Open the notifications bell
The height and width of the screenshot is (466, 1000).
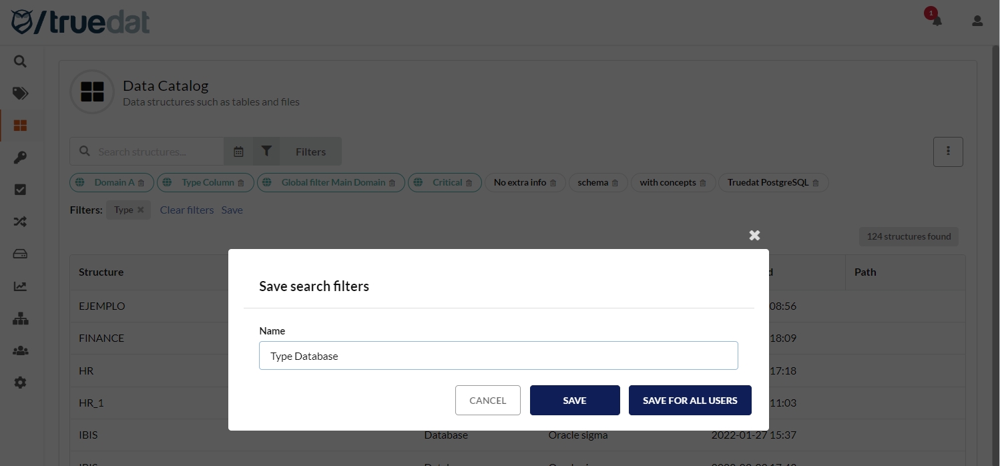click(937, 21)
